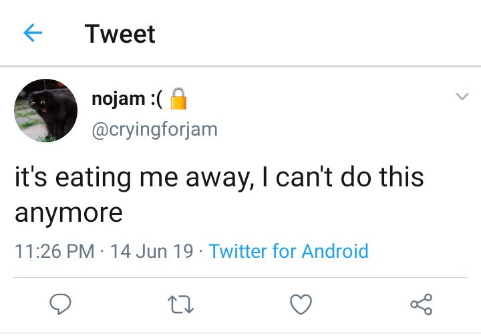Expand the tweet options chevron

pos(462,96)
